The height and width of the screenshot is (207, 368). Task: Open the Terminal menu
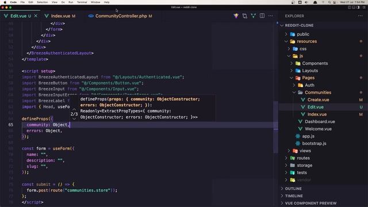(x=82, y=2)
